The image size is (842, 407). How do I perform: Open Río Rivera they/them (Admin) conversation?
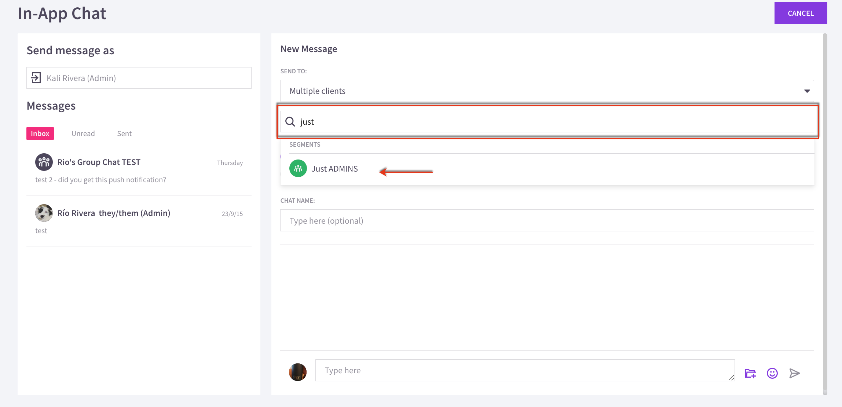pos(139,221)
